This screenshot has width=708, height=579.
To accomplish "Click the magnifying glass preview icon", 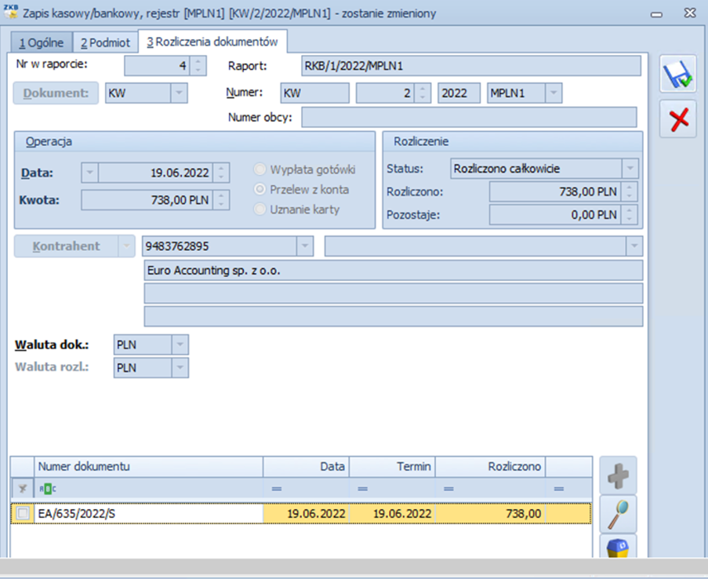I will tap(618, 515).
